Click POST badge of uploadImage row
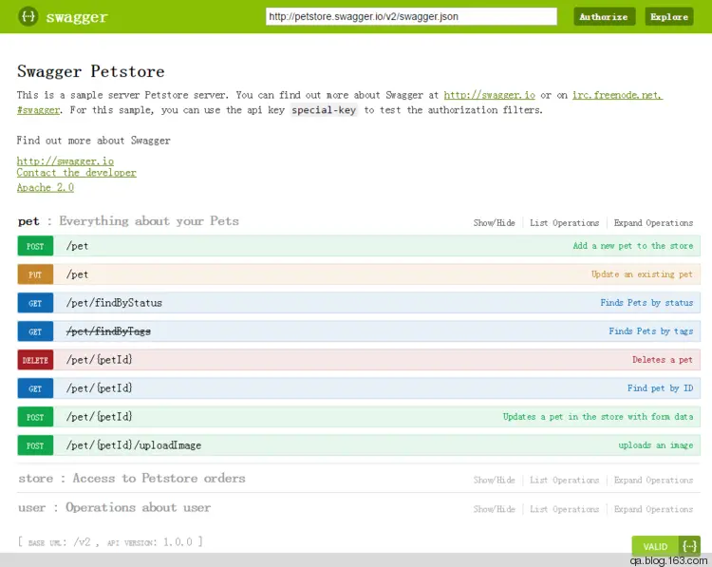This screenshot has width=712, height=567. pos(35,445)
